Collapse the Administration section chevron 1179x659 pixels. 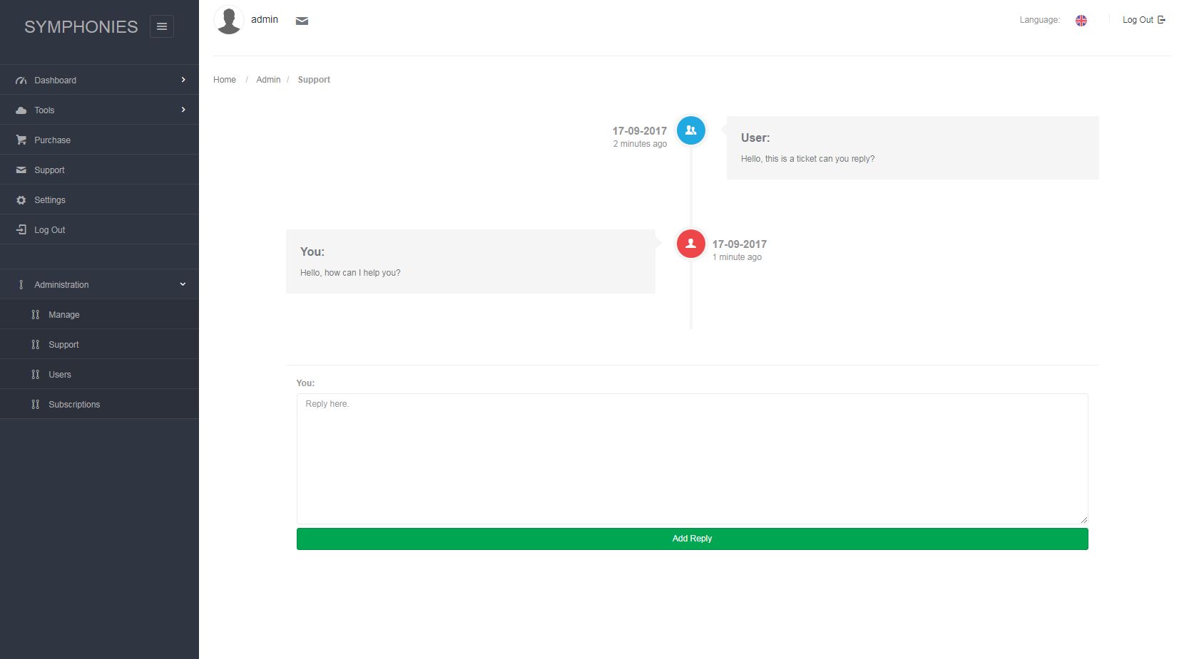point(183,284)
